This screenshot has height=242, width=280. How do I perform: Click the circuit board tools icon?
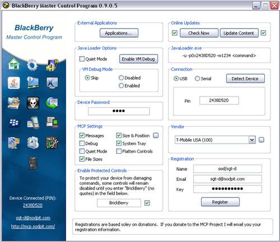click(x=52, y=143)
